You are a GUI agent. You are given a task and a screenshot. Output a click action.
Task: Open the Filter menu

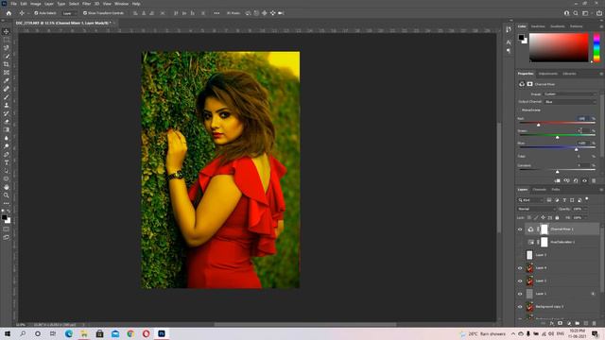tap(86, 4)
